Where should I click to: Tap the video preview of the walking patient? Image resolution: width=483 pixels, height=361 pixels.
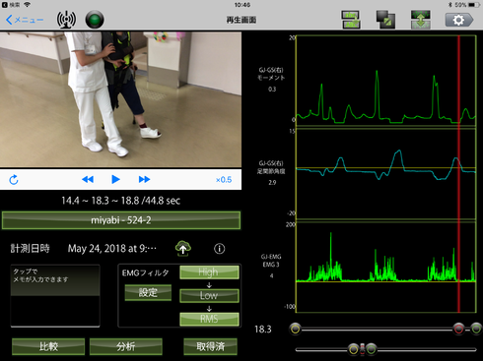pyautogui.click(x=120, y=99)
